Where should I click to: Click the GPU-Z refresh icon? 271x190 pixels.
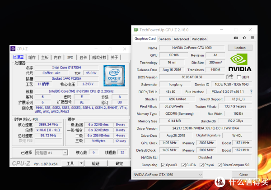coord(244,38)
